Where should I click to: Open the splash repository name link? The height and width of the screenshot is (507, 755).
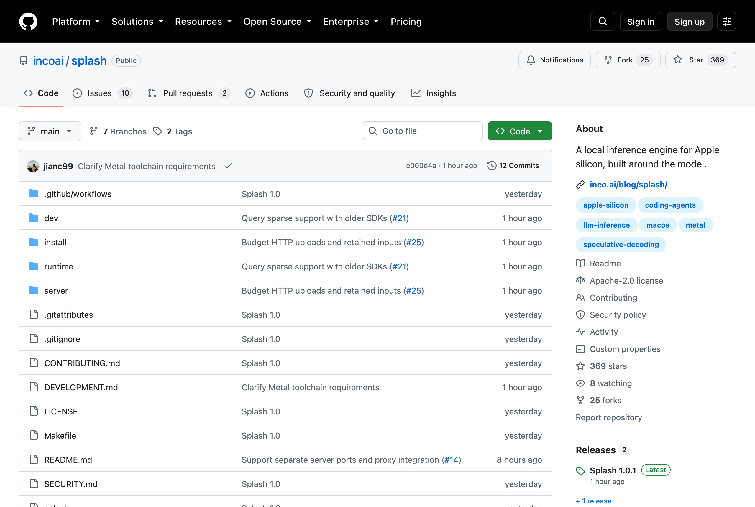[89, 61]
